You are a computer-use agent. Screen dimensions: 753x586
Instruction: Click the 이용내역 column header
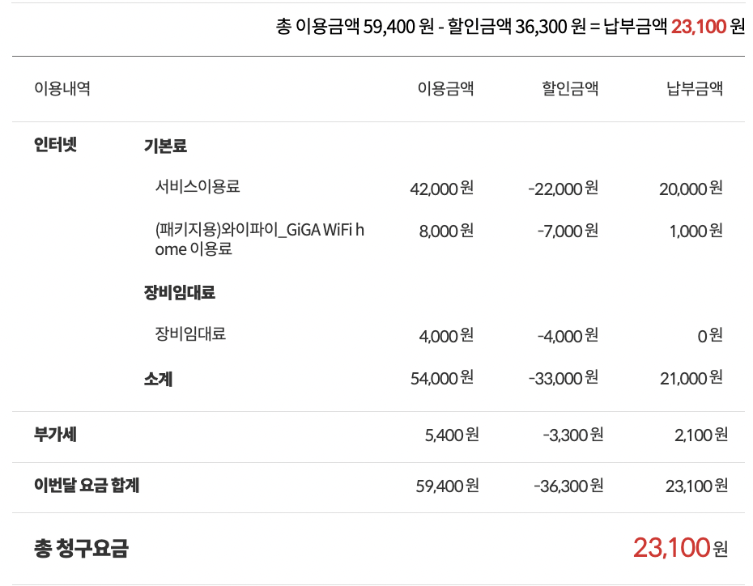62,89
